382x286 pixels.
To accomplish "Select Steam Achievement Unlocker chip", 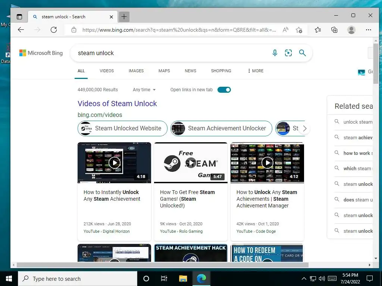I will tap(221, 128).
